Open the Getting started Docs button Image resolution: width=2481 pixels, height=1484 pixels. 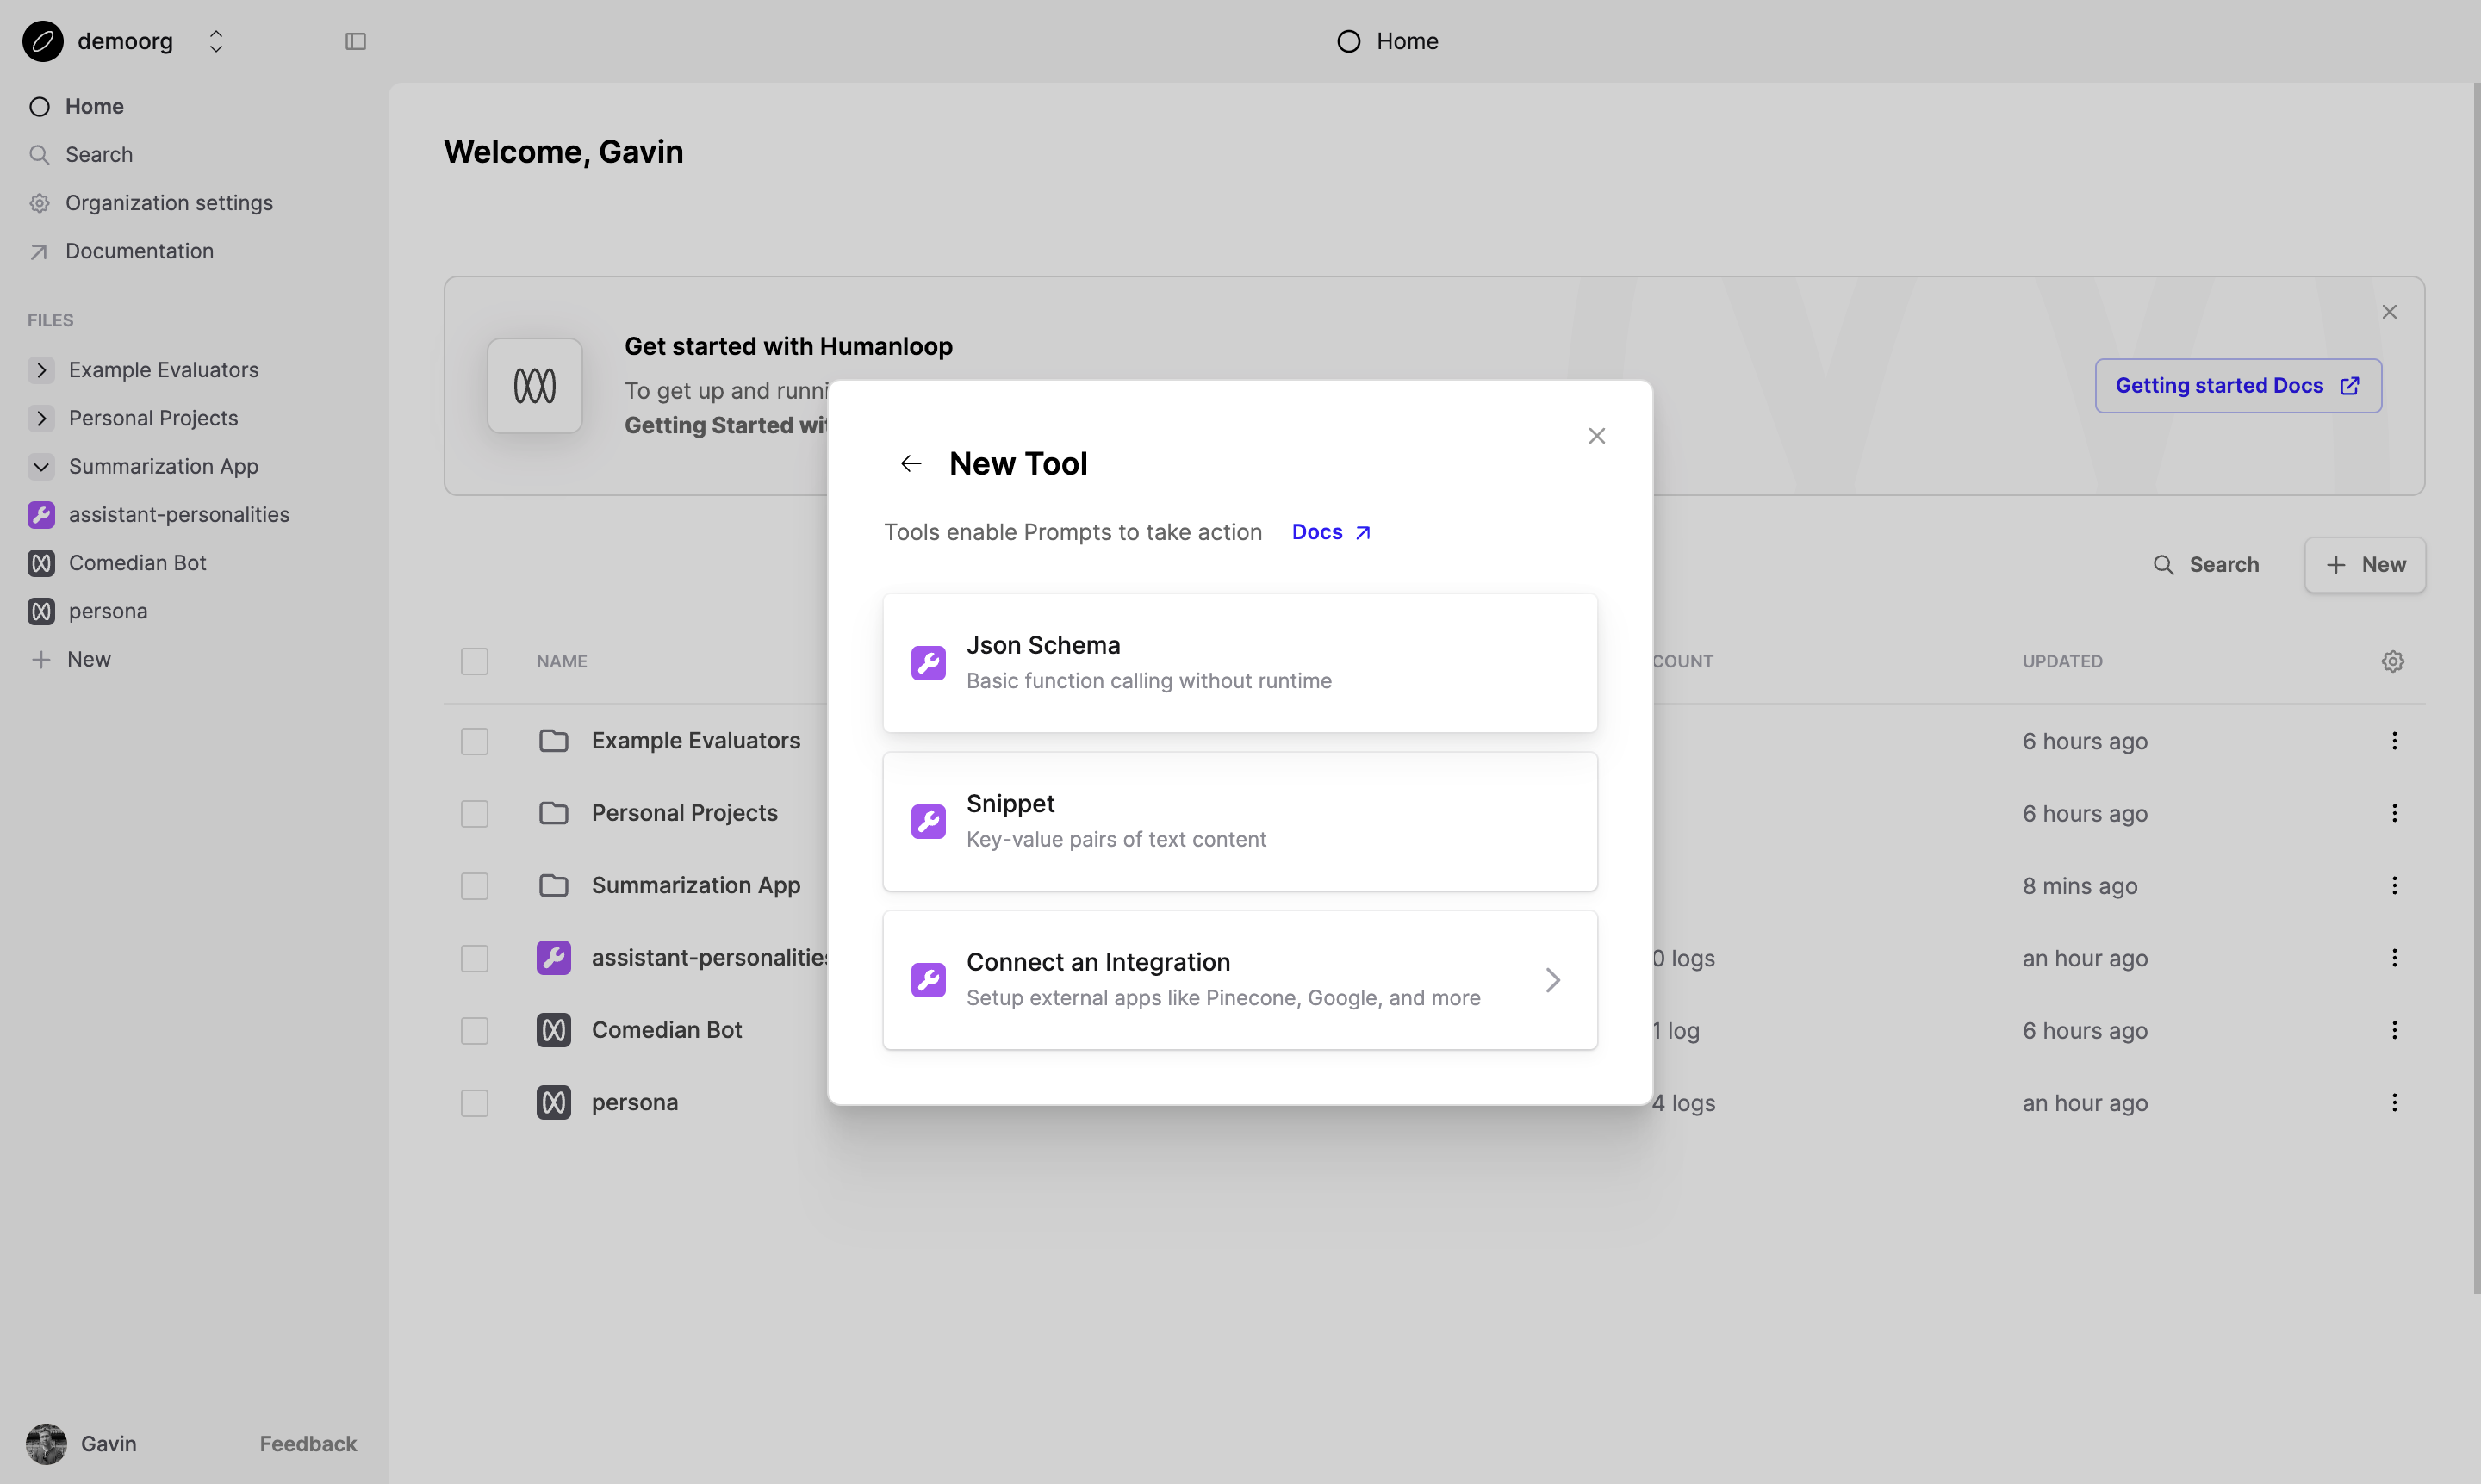[2238, 386]
